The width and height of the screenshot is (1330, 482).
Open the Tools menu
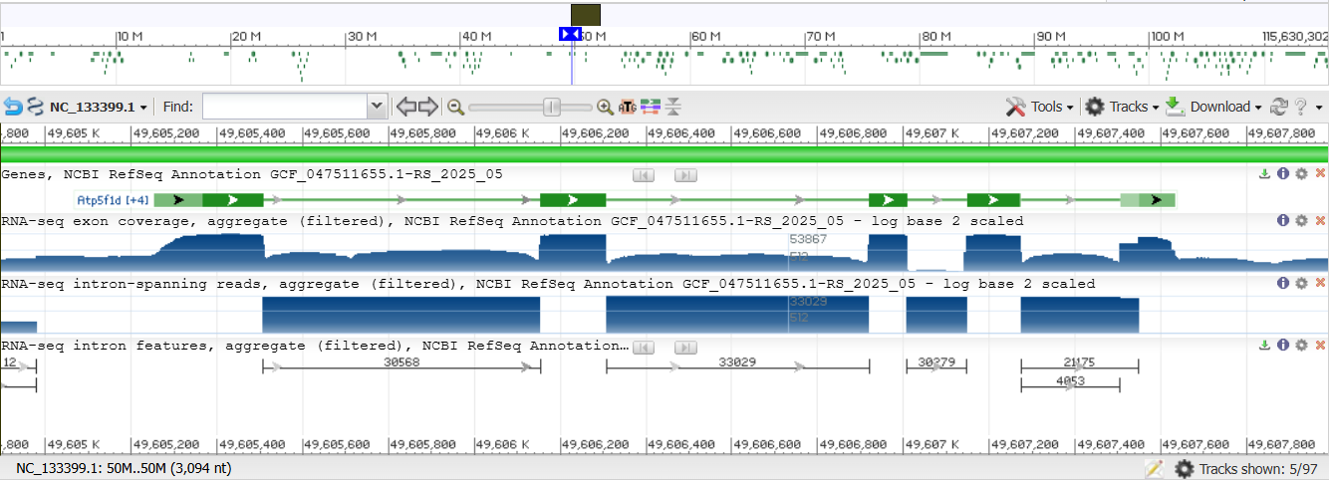tap(1040, 107)
